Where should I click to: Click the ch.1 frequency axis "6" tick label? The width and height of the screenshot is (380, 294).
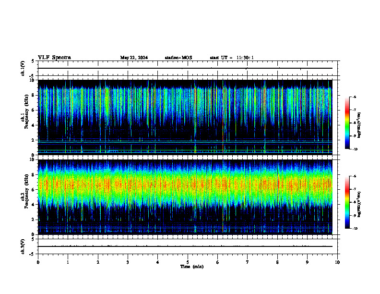point(33,110)
